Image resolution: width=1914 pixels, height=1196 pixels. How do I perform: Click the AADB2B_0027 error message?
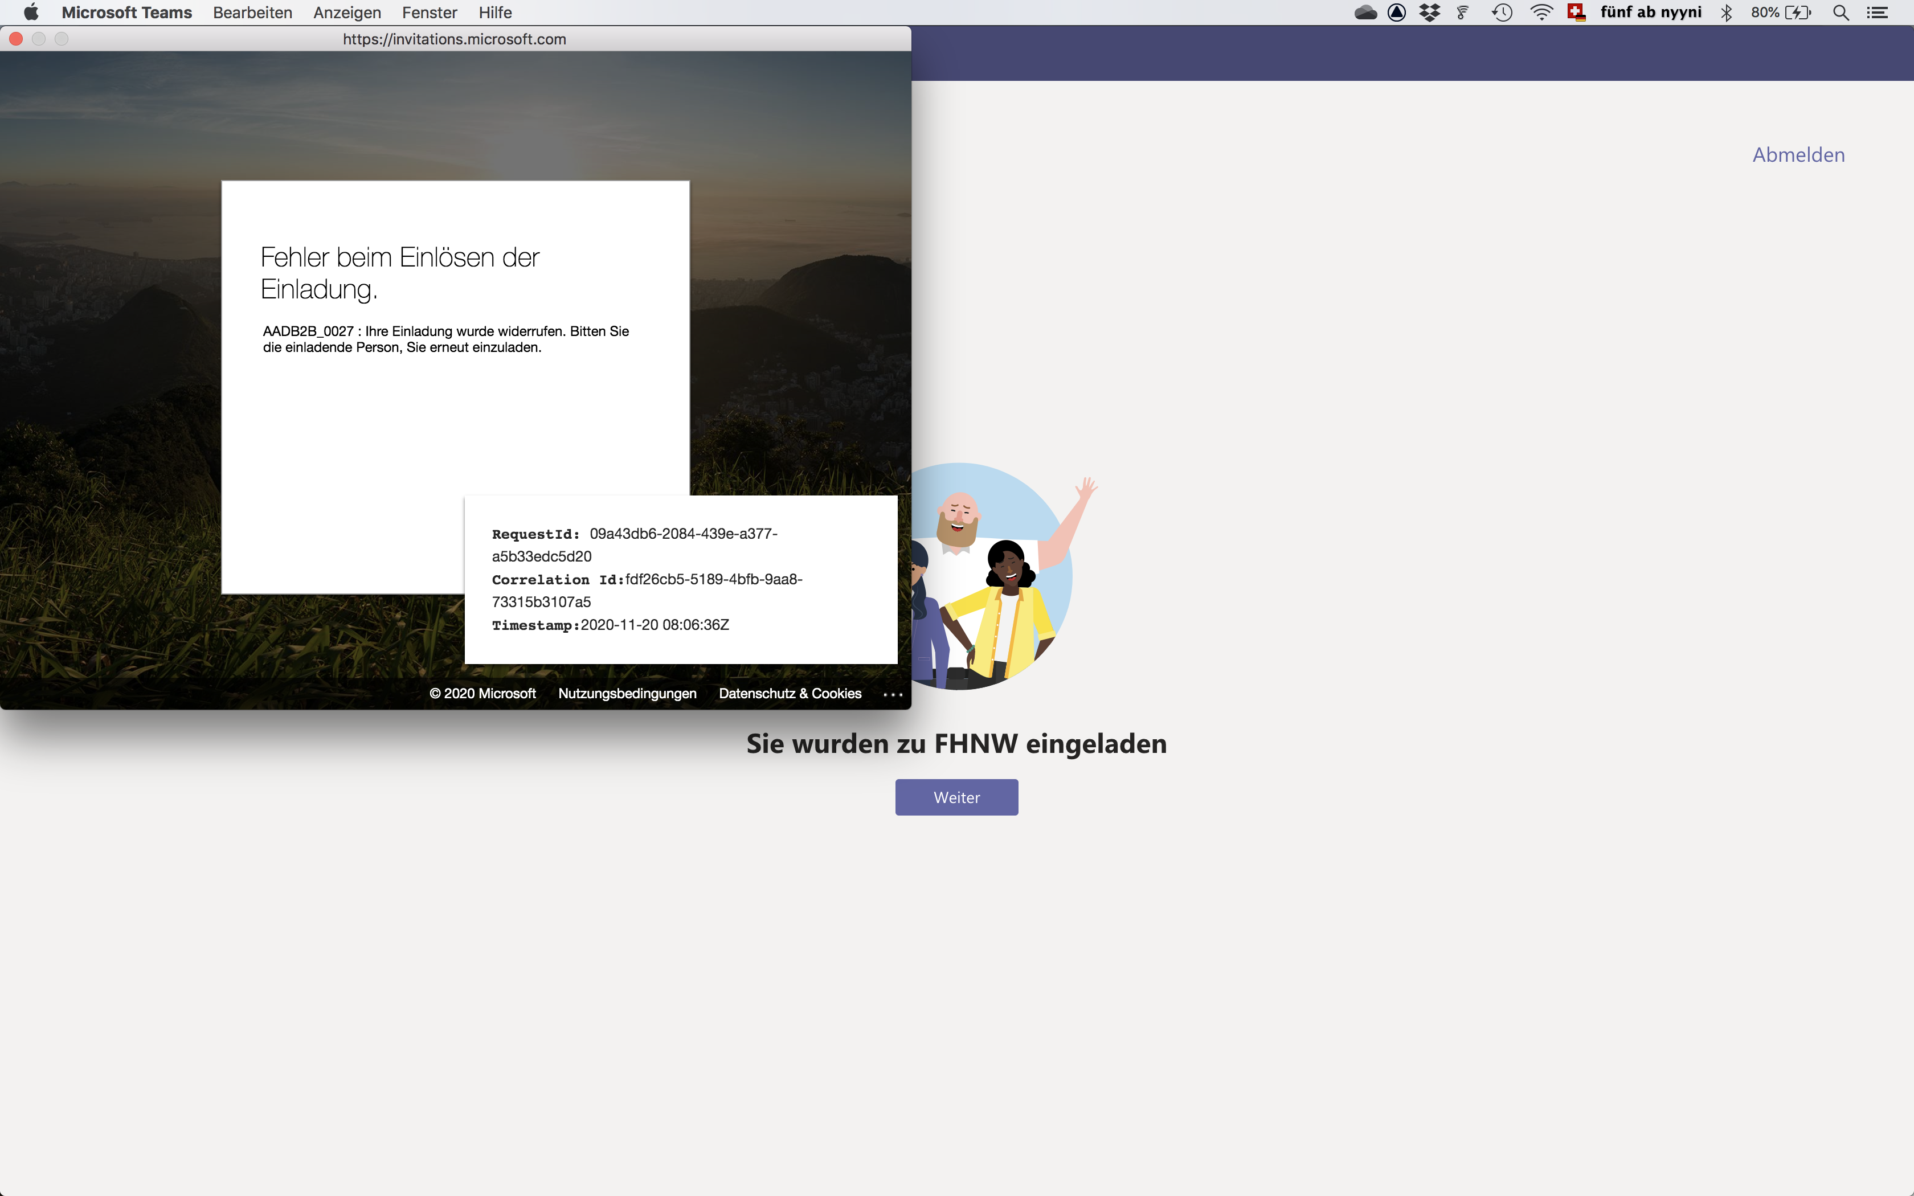tap(446, 339)
